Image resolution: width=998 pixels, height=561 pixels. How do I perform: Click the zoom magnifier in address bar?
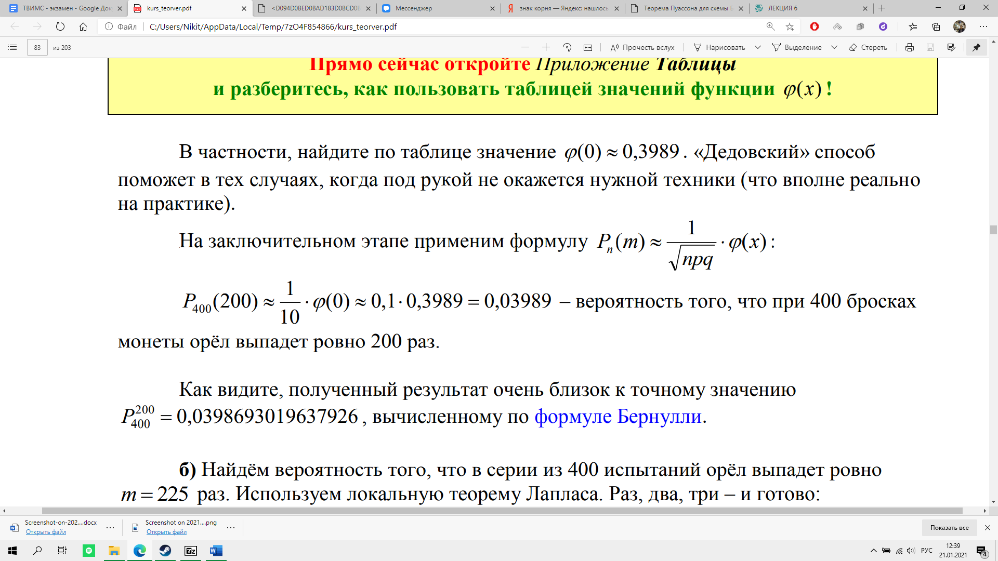770,26
